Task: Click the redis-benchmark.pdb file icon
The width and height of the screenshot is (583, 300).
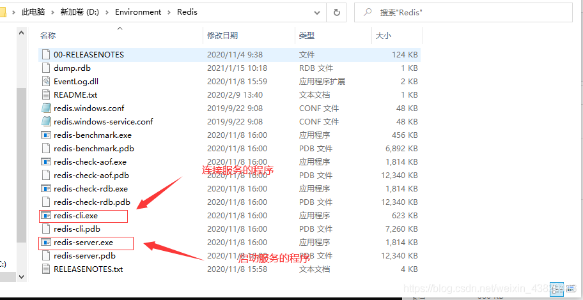Action: click(x=46, y=149)
